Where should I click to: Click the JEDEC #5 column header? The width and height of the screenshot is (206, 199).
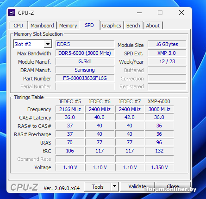[70, 101]
